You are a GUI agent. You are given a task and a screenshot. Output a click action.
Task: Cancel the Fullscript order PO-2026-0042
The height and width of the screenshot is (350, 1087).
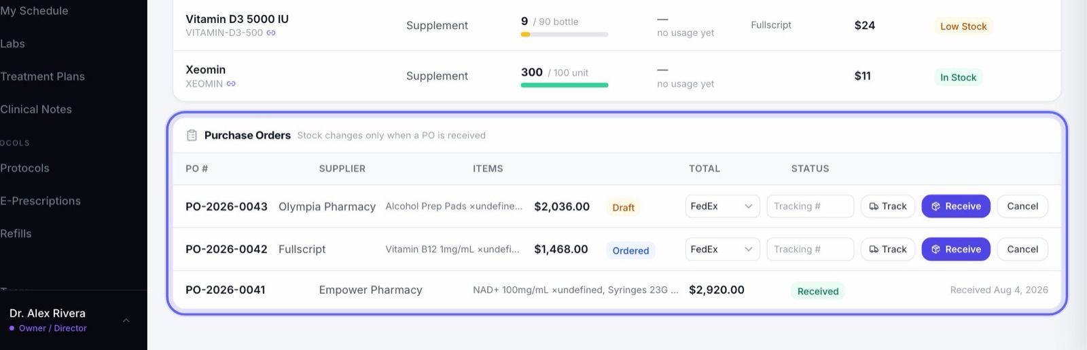1022,249
